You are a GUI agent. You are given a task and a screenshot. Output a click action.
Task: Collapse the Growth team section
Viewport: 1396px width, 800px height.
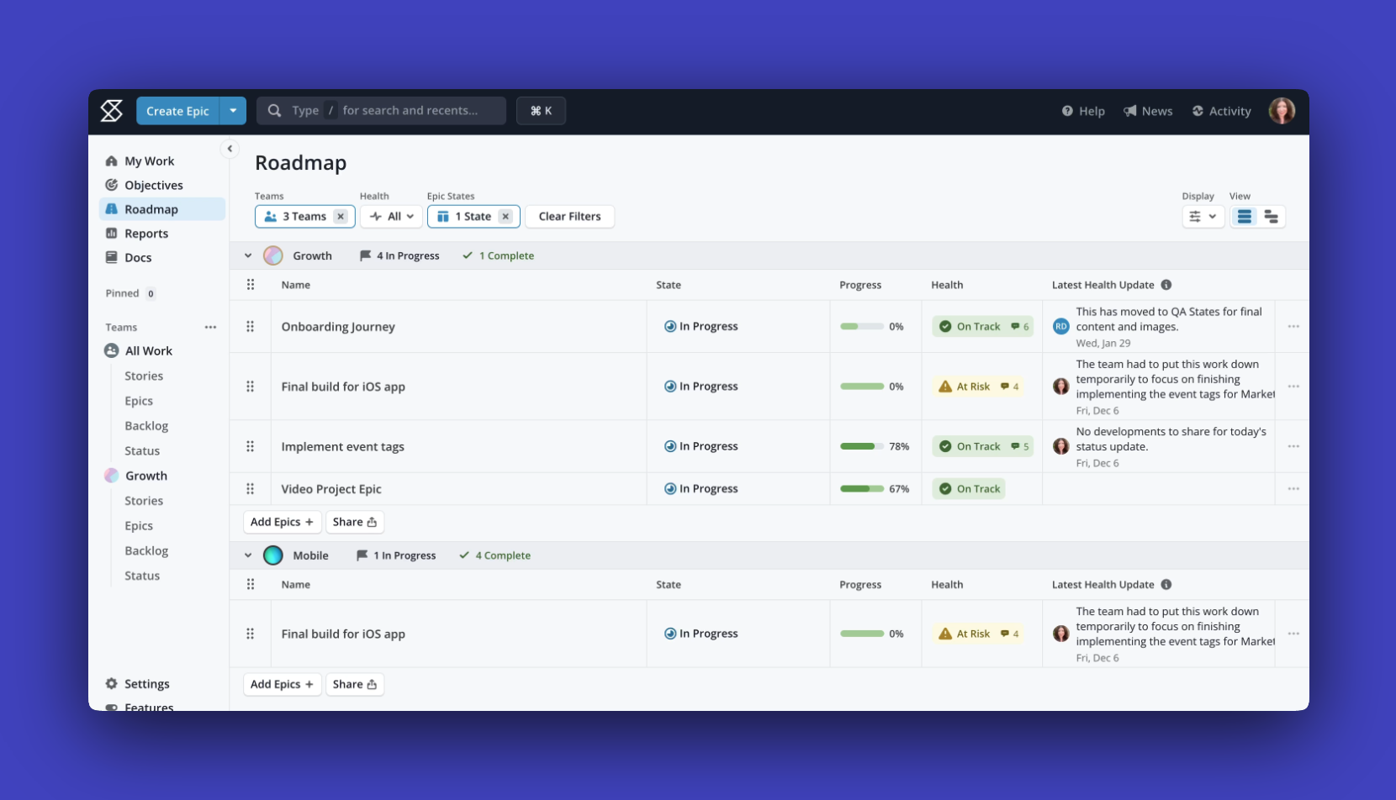coord(248,255)
